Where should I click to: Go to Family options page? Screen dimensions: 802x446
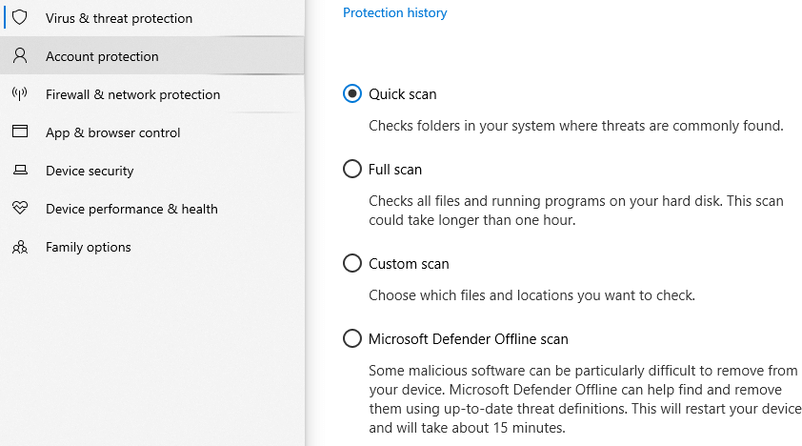click(x=151, y=247)
